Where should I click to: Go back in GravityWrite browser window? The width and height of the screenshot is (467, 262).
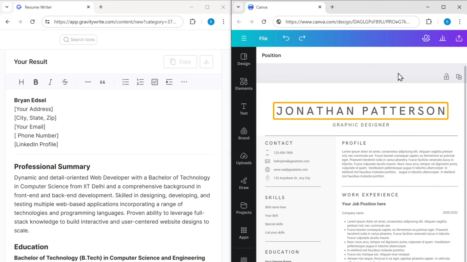8,22
